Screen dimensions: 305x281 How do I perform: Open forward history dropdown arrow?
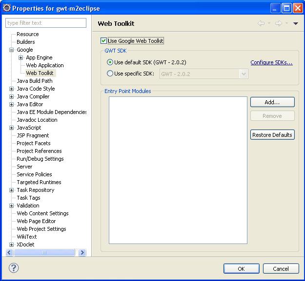[286, 23]
